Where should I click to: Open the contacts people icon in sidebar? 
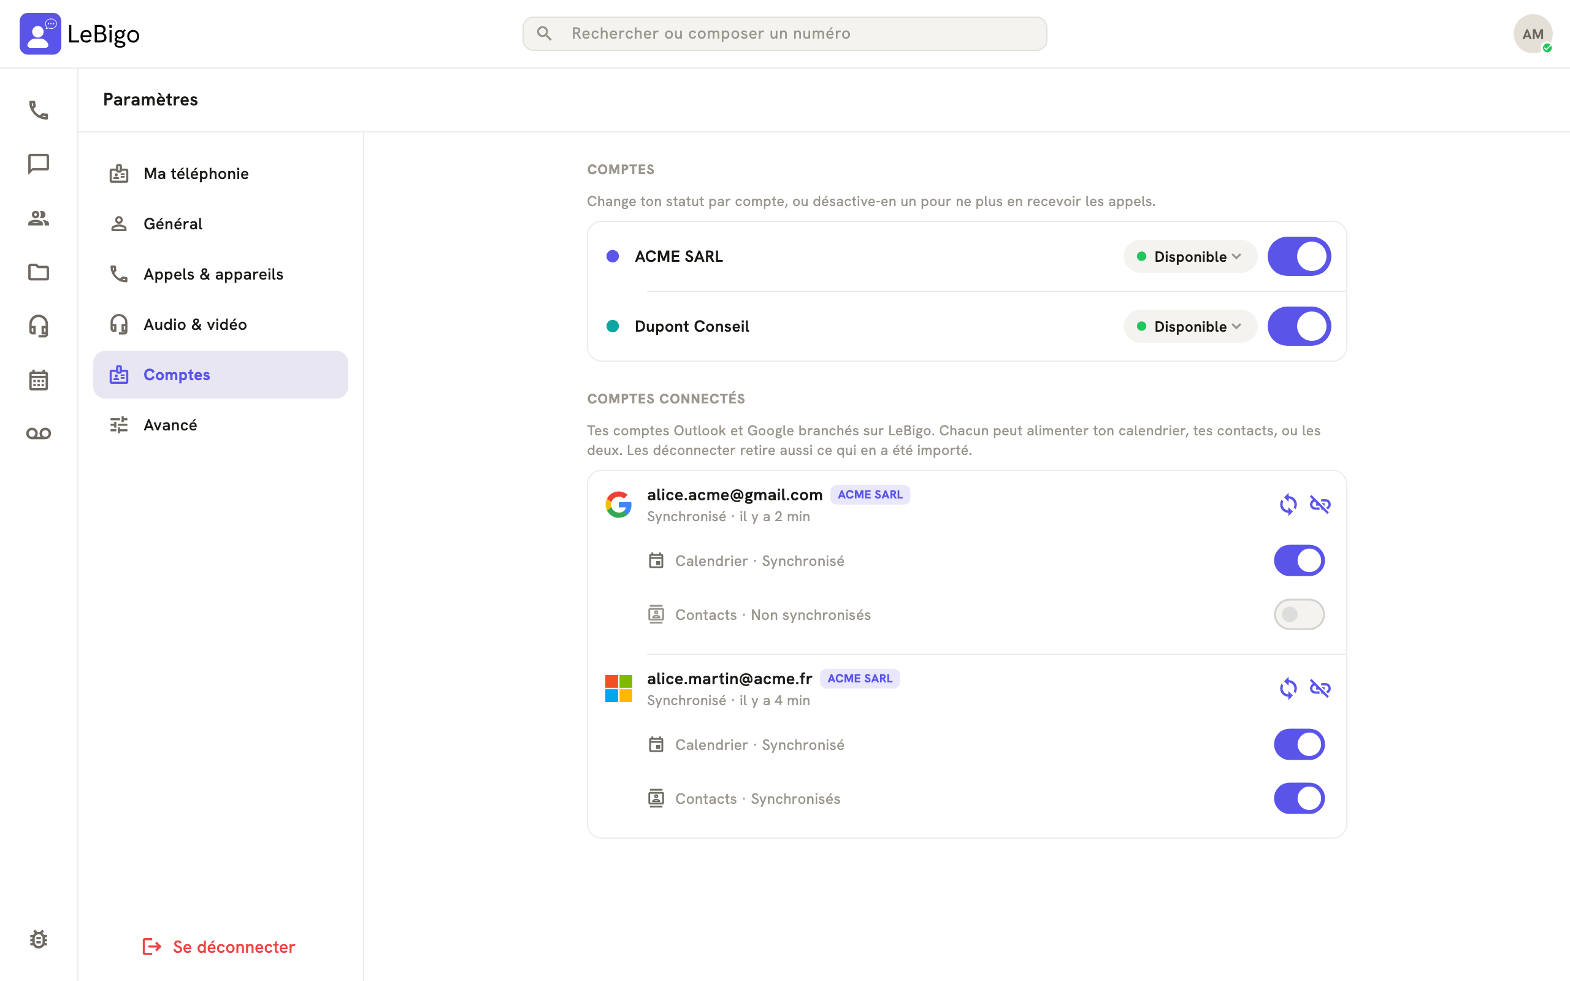(38, 218)
